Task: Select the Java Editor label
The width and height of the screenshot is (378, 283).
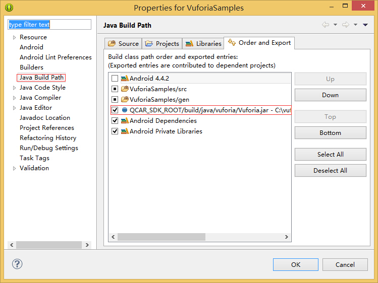Action: 36,108
